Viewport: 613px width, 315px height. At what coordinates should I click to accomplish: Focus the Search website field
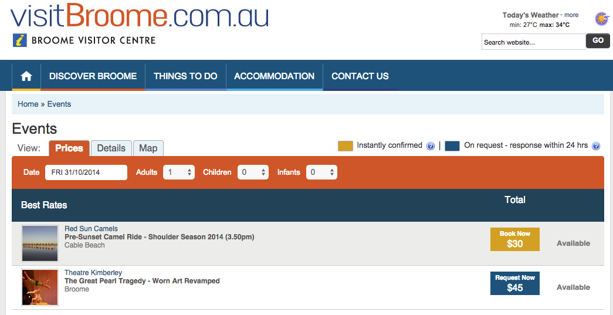(534, 42)
